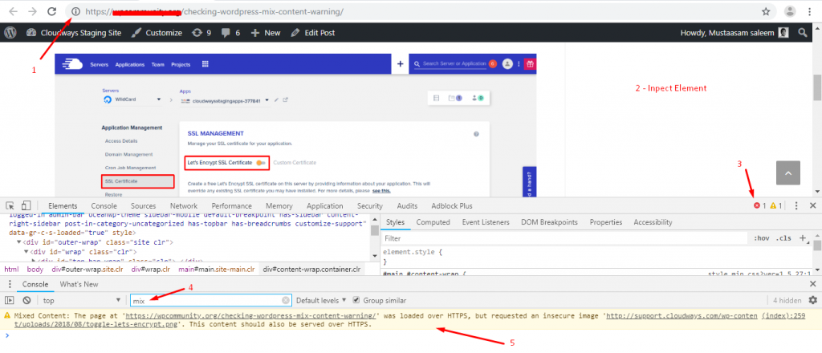The height and width of the screenshot is (353, 822).
Task: Expand the div#outer-wrap DOM node
Action: (x=19, y=241)
